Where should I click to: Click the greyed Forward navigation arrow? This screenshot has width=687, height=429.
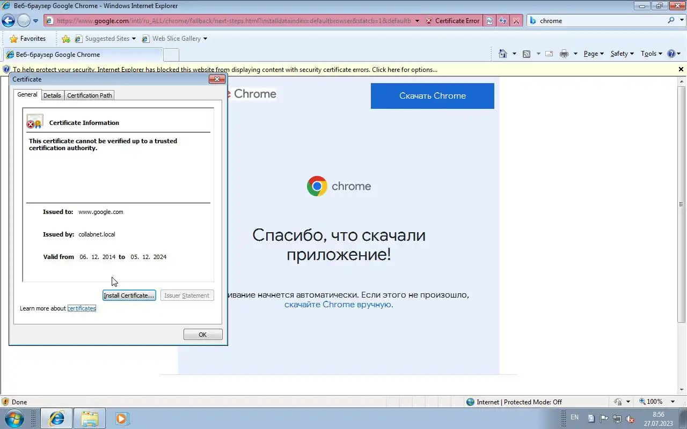tap(24, 21)
